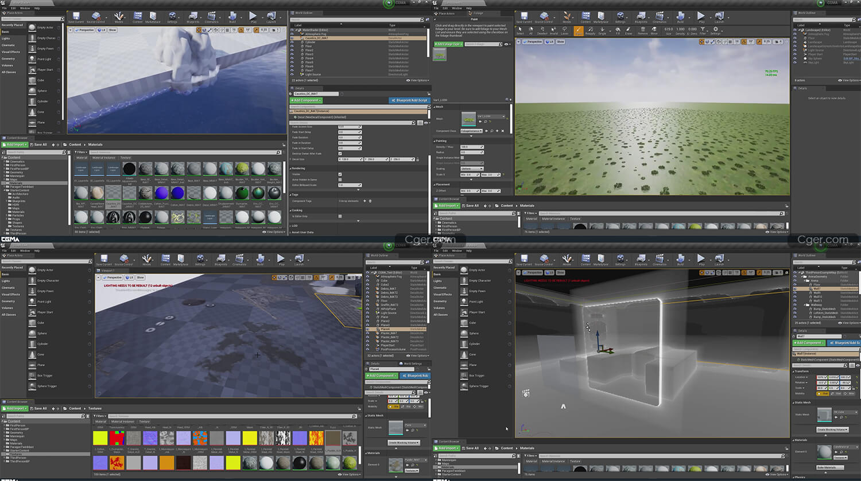
Task: Open foliage Settings icon in top-right editor
Action: [x=715, y=30]
